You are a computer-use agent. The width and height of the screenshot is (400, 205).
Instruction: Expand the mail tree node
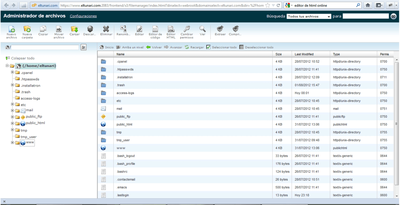(12, 110)
